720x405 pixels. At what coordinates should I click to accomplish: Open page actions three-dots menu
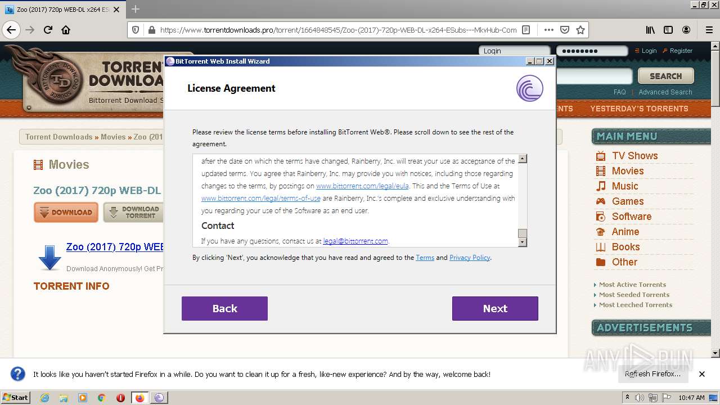(x=548, y=30)
